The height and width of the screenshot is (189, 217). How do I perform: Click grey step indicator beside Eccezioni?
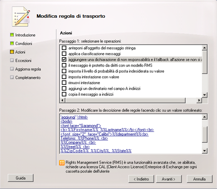click(12, 60)
